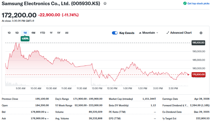The image size is (213, 124).
Task: Switch to the 6M range tab
Action: point(34,33)
